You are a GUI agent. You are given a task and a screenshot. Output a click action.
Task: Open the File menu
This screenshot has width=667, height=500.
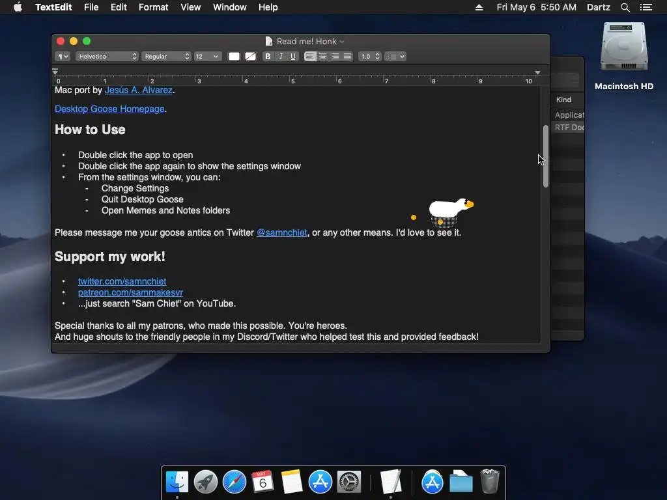(x=91, y=7)
